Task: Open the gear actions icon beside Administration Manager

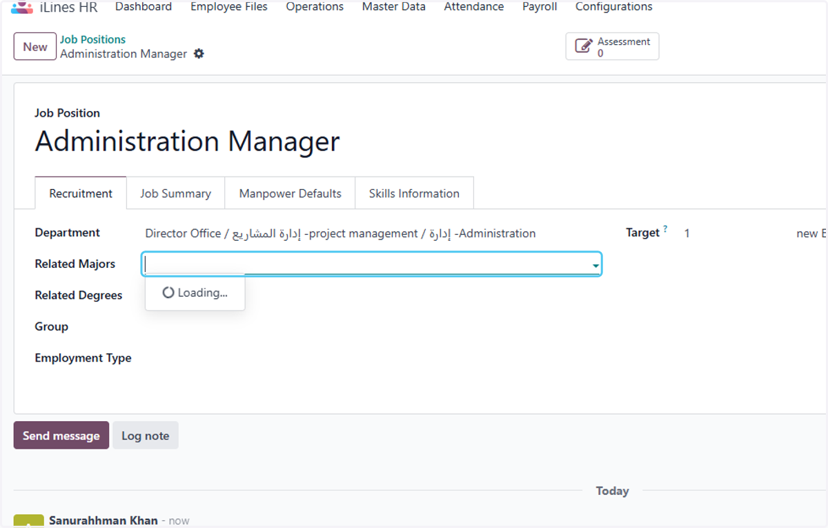Action: [x=199, y=54]
